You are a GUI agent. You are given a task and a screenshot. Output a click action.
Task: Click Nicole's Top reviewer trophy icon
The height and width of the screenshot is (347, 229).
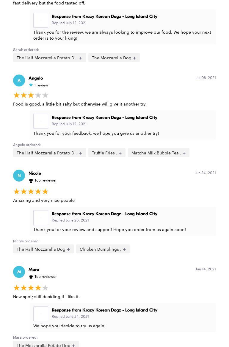31,181
